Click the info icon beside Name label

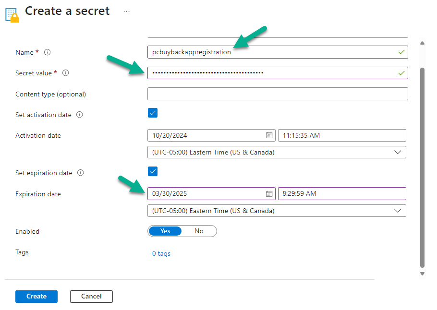pyautogui.click(x=48, y=52)
